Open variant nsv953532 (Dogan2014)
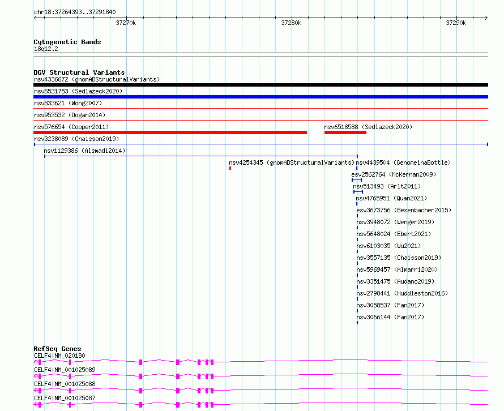 pyautogui.click(x=70, y=115)
